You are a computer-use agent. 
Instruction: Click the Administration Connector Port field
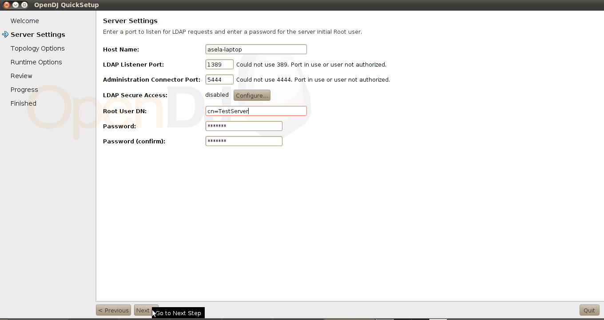click(x=219, y=79)
